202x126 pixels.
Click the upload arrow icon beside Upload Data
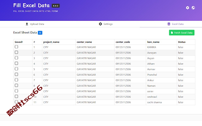27,24
